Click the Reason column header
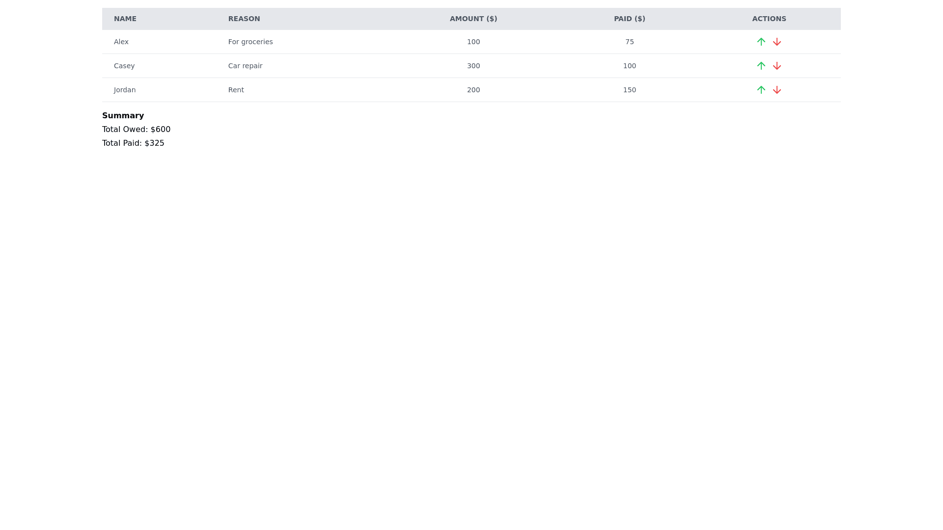Image resolution: width=943 pixels, height=530 pixels. pyautogui.click(x=244, y=19)
